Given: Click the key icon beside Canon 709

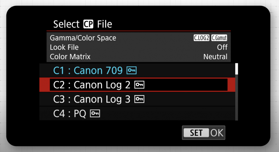Looking at the screenshot, I should [131, 70].
